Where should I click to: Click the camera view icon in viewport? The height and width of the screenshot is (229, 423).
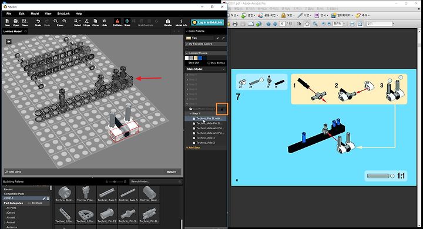tap(9, 42)
